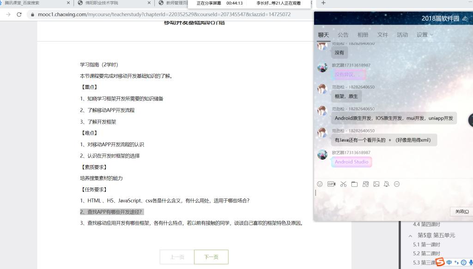Click the GIF recording icon in chat

[331, 184]
